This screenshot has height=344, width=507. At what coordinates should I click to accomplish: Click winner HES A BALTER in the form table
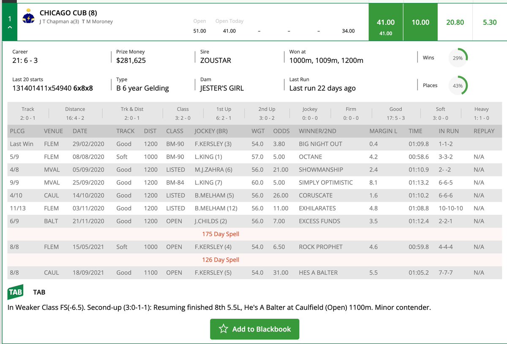[318, 273]
